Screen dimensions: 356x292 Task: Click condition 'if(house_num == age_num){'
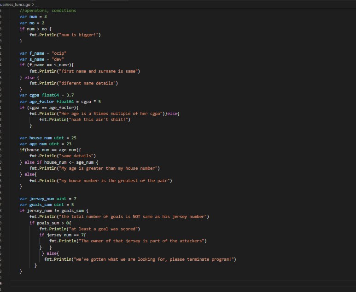[50, 150]
